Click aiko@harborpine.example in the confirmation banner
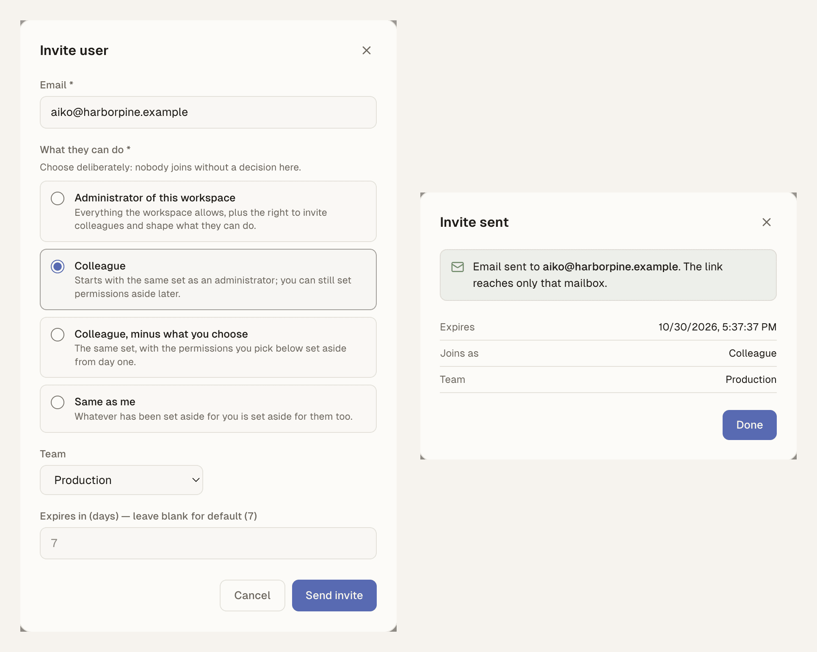This screenshot has width=817, height=652. pos(610,267)
